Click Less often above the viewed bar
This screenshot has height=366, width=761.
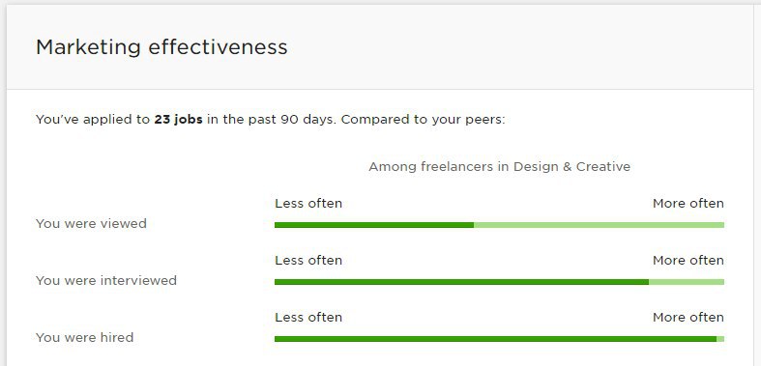coord(308,203)
